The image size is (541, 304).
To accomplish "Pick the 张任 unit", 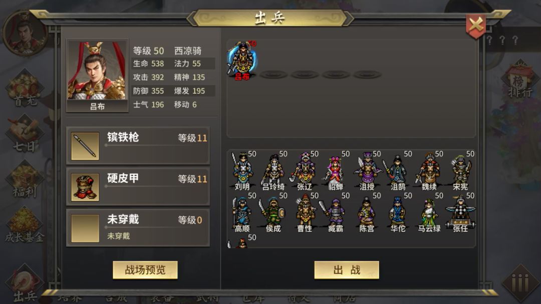I will (460, 212).
